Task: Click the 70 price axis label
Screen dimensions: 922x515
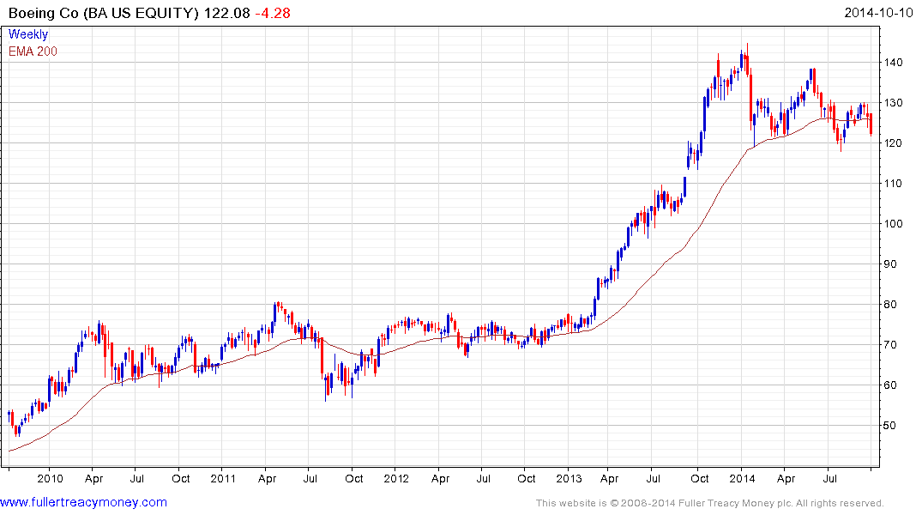Action: click(890, 345)
